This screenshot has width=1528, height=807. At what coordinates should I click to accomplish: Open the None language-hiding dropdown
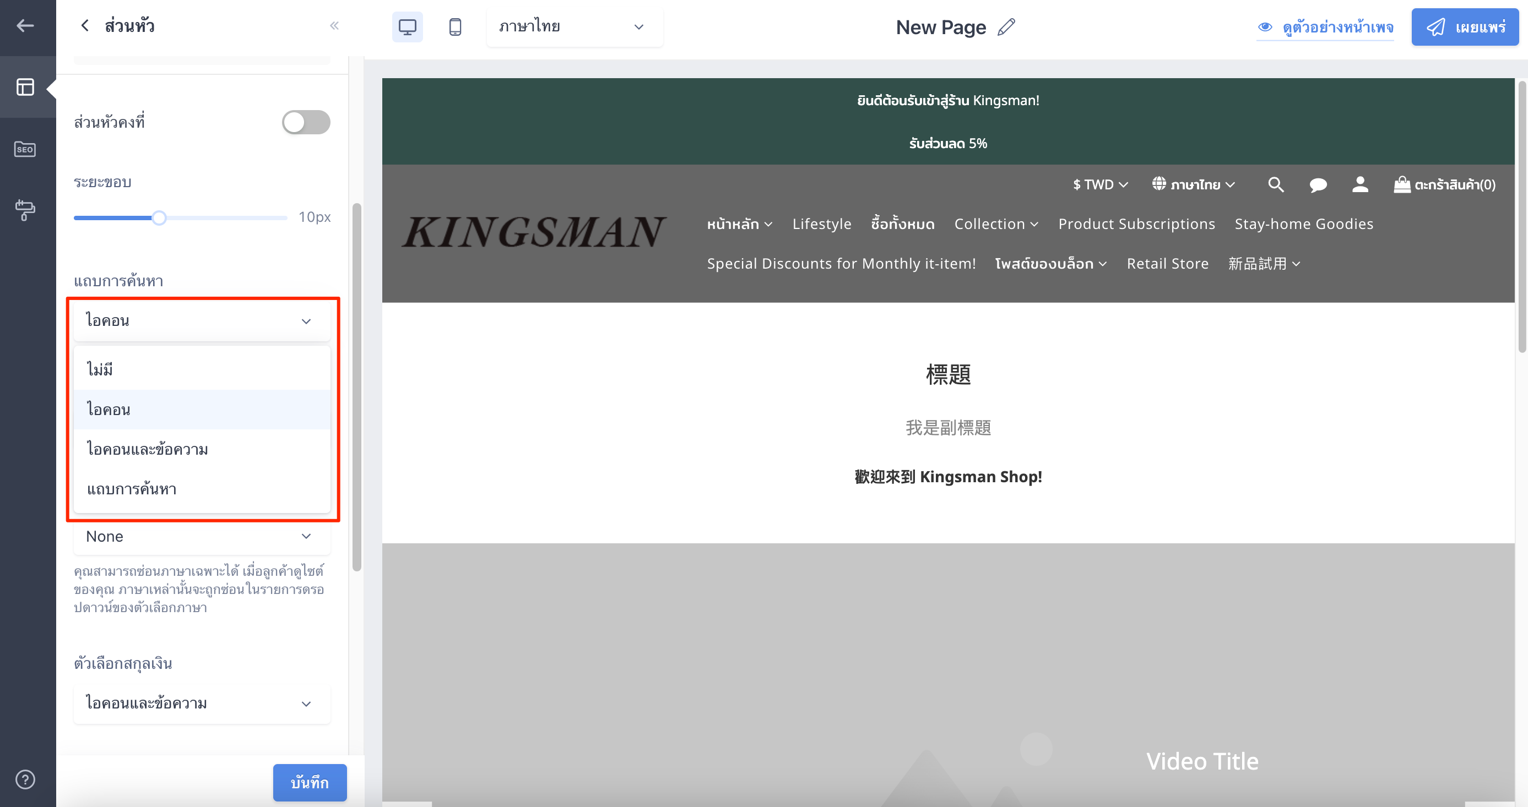click(202, 536)
